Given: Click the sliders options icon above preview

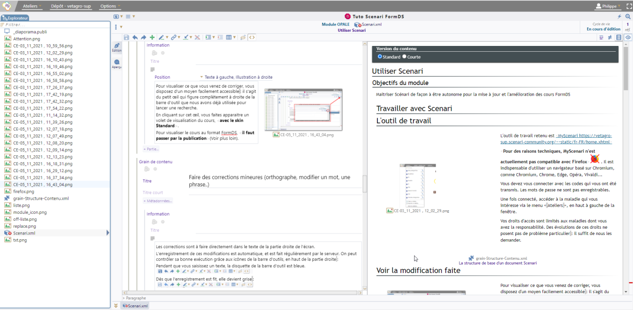Looking at the screenshot, I should [x=602, y=37].
